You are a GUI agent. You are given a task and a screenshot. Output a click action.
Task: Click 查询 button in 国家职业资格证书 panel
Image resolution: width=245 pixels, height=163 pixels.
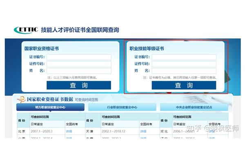[79, 85]
